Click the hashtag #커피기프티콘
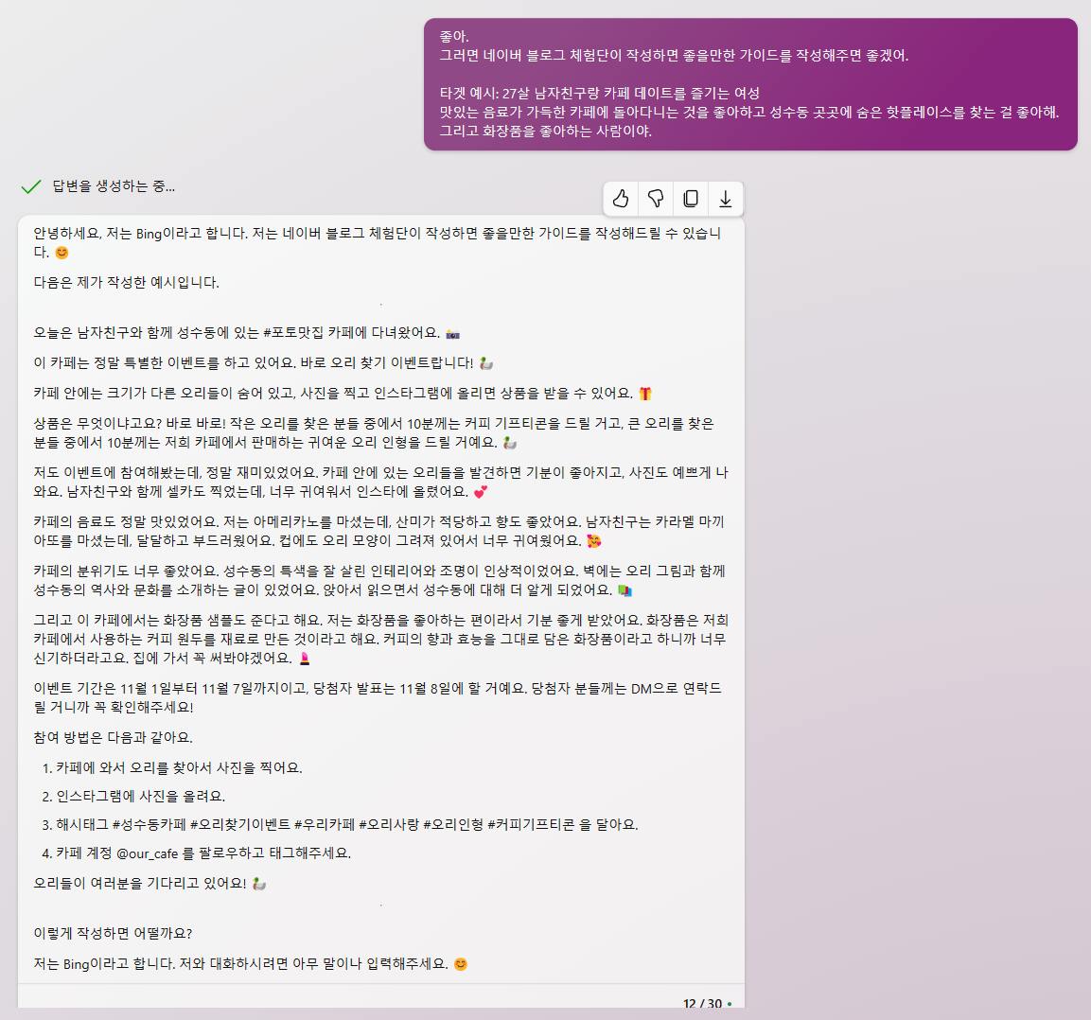This screenshot has width=1091, height=1020. [531, 824]
